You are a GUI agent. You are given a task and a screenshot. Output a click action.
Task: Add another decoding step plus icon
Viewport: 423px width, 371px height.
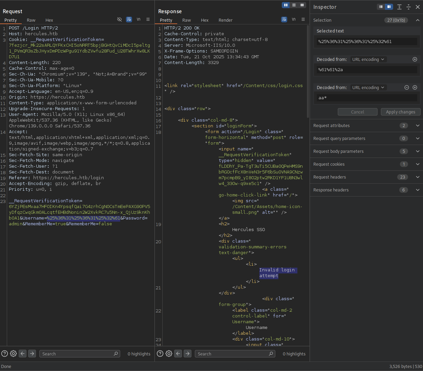(x=415, y=87)
